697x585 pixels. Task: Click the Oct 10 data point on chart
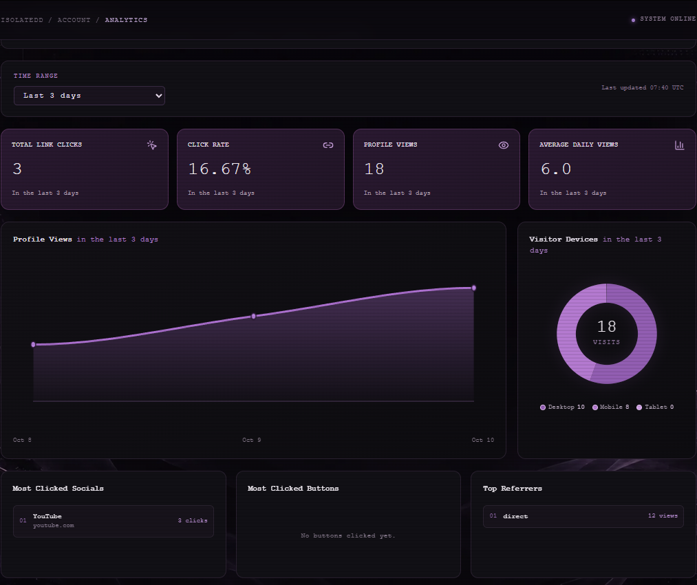(x=474, y=288)
